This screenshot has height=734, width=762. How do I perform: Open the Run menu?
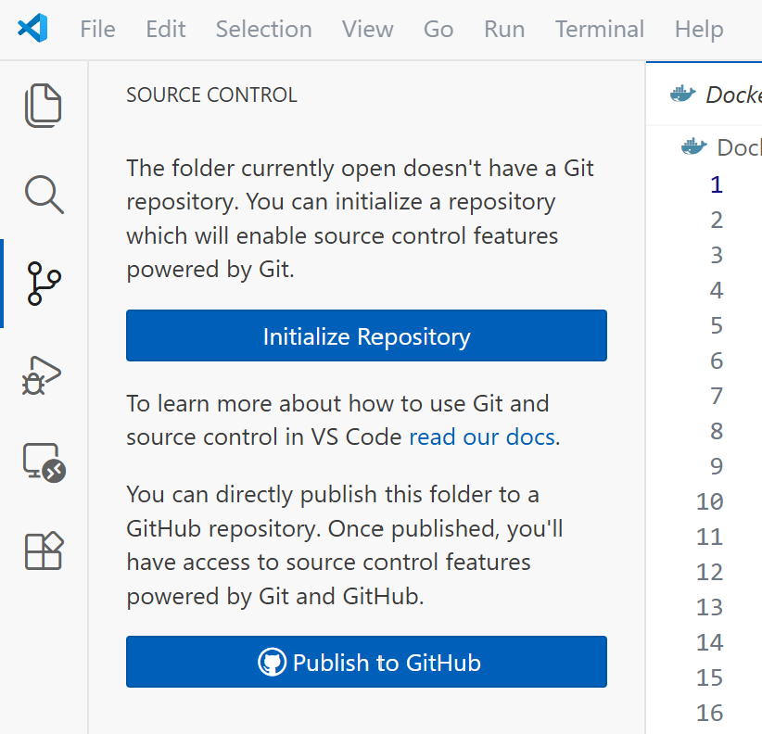504,30
